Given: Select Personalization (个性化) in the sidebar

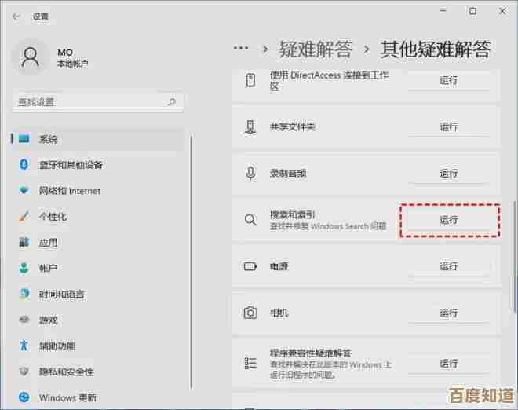Looking at the screenshot, I should 53,217.
